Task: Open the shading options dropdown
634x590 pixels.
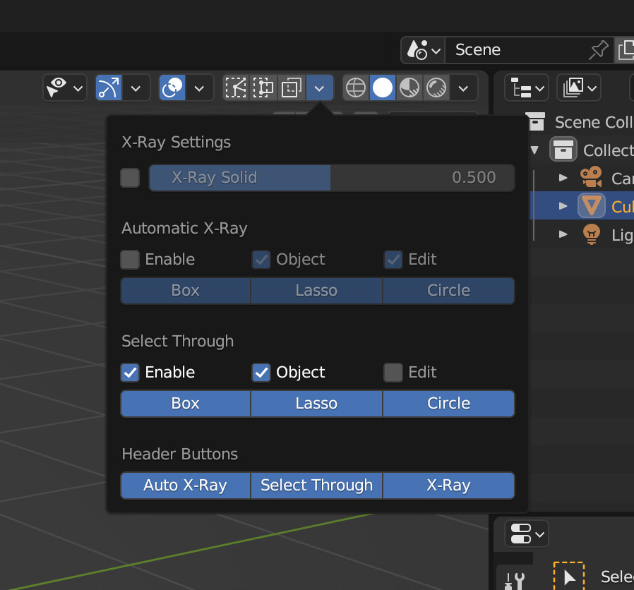Action: [x=464, y=88]
